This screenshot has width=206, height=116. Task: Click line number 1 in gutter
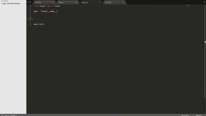coord(30,6)
